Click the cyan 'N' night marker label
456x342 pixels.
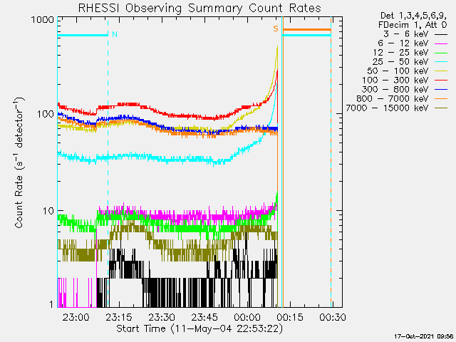[115, 34]
